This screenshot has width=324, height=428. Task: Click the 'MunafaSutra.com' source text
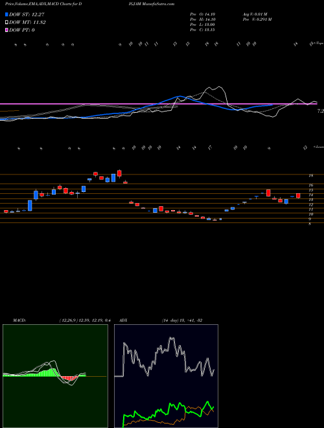[x=159, y=4]
